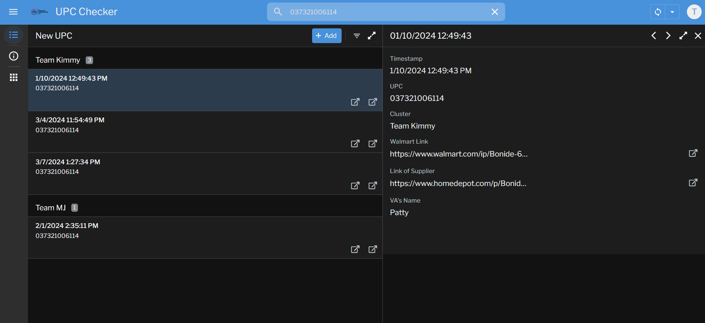Collapse the Team MJ group header
This screenshot has height=323, width=705.
click(x=51, y=208)
